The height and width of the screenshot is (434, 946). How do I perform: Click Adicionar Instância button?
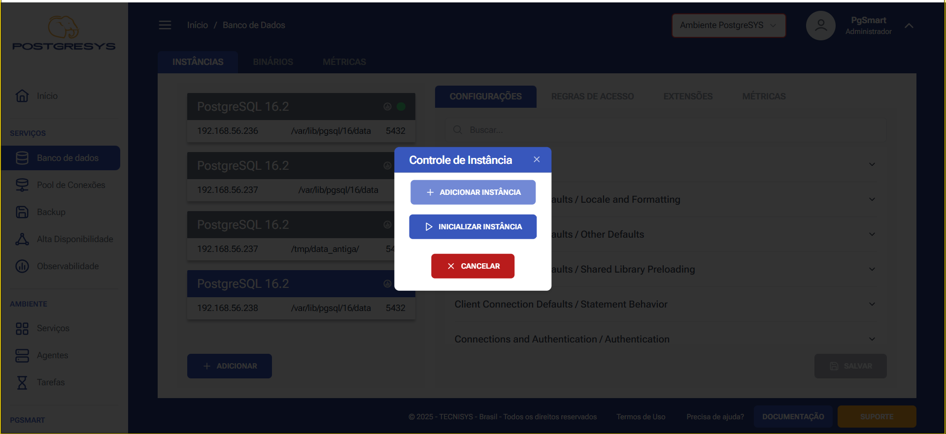473,192
